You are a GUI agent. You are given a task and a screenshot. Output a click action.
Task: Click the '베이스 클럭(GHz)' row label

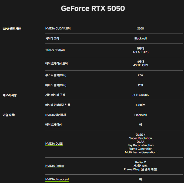[x=56, y=85]
